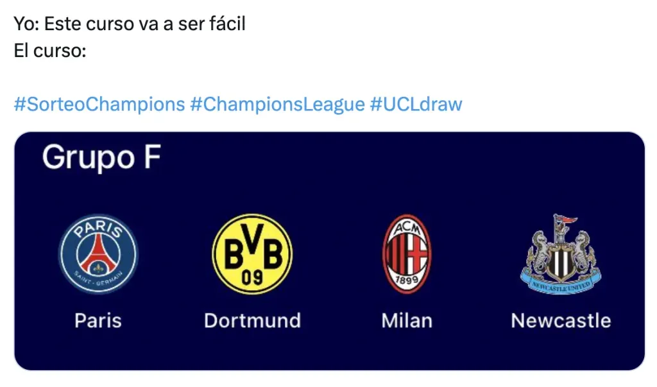Click the Newcastle team name text
The image size is (657, 387).
(x=561, y=320)
